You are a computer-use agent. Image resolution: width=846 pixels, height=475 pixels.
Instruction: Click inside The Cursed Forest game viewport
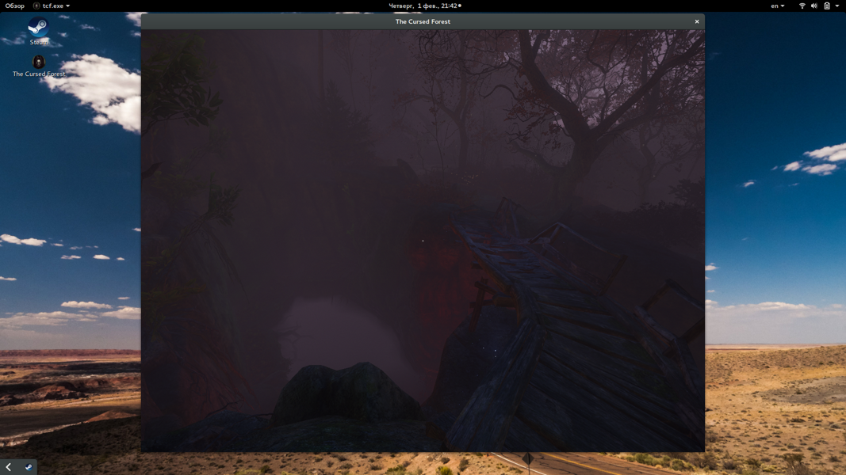(423, 241)
